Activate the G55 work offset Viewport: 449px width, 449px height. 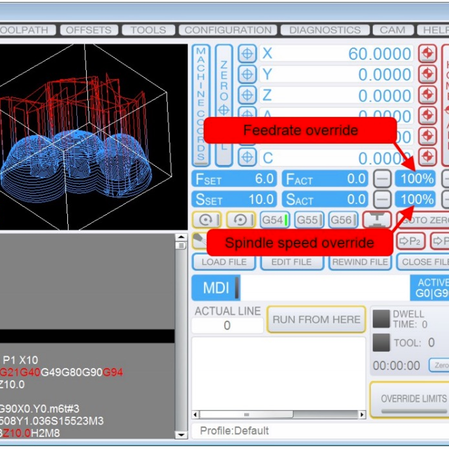pyautogui.click(x=309, y=220)
